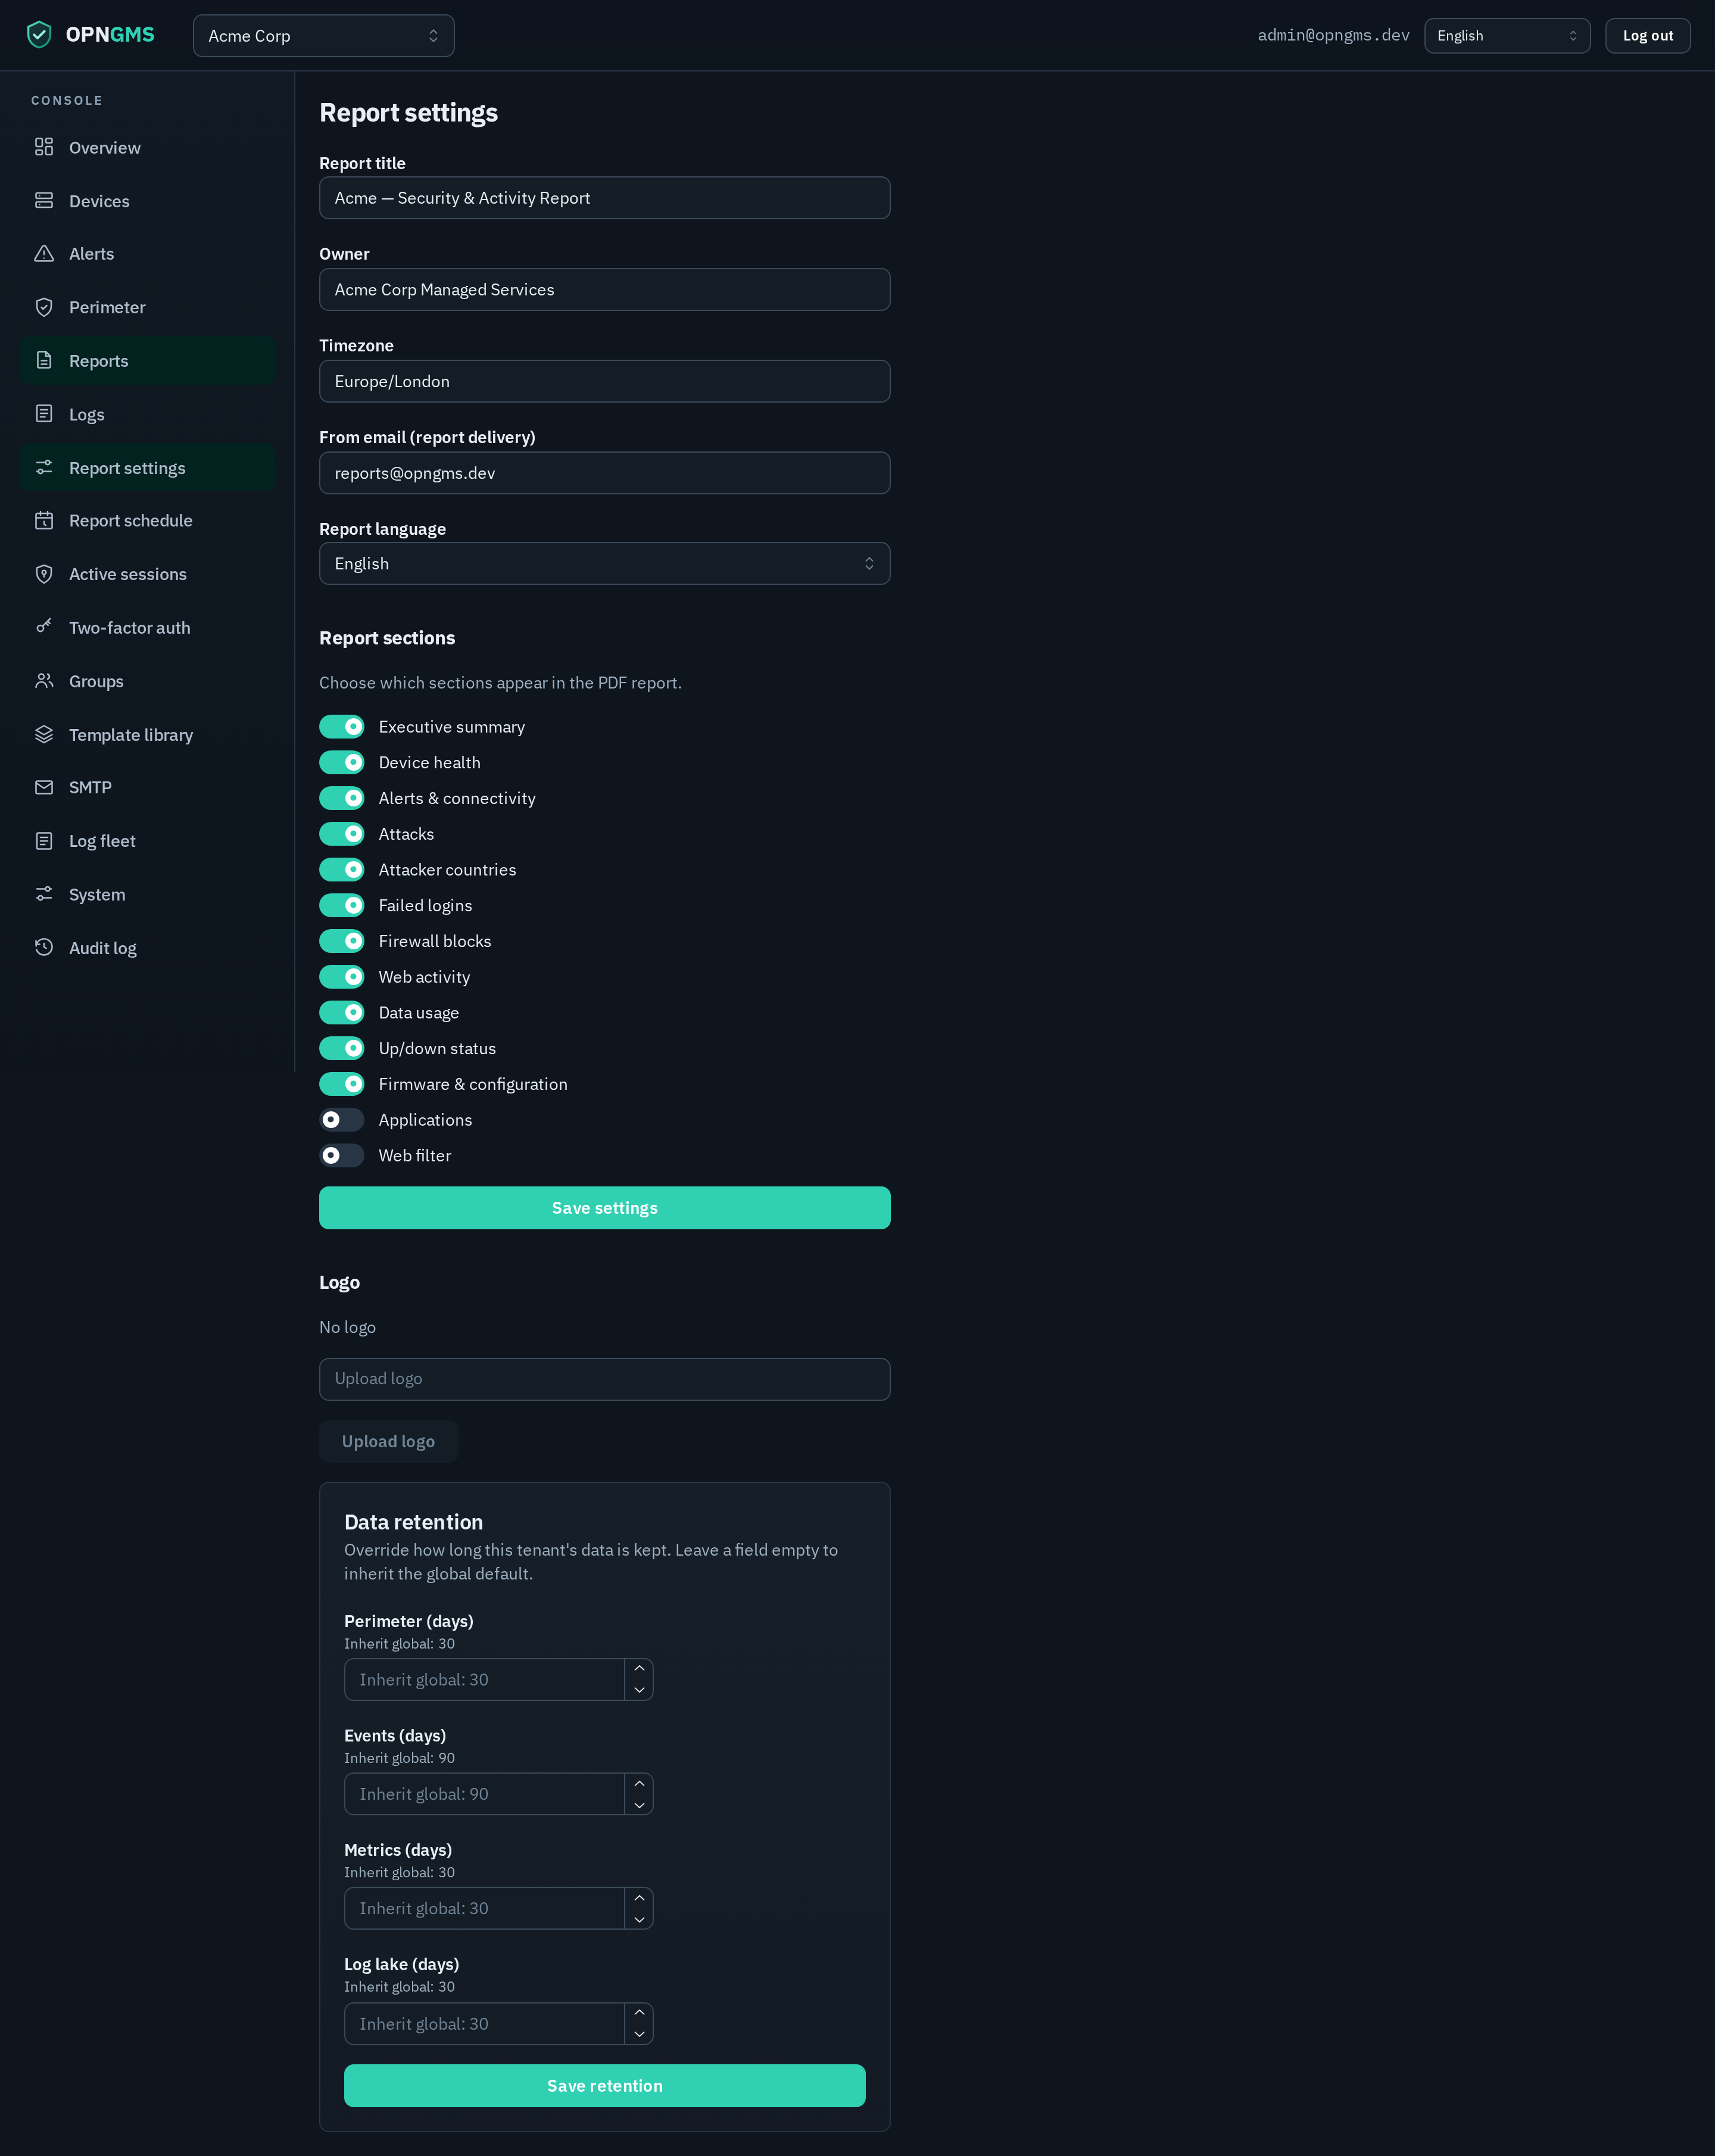Disable the Attacks section toggle
Viewport: 1715px width, 2156px height.
341,834
